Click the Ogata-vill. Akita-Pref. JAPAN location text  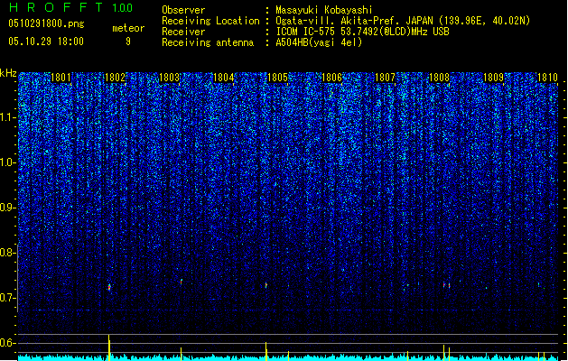click(403, 21)
